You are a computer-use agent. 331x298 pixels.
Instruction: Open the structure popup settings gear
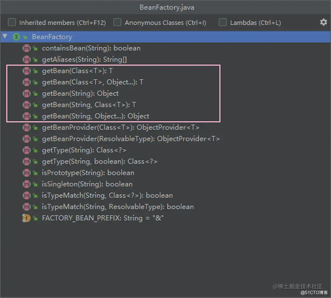coord(323,22)
